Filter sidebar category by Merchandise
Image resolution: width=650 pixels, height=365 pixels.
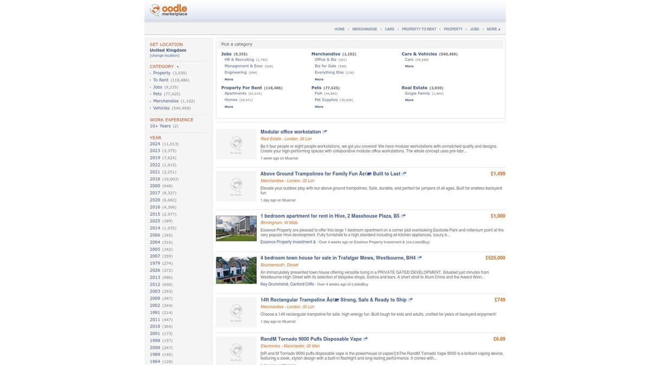(x=166, y=101)
